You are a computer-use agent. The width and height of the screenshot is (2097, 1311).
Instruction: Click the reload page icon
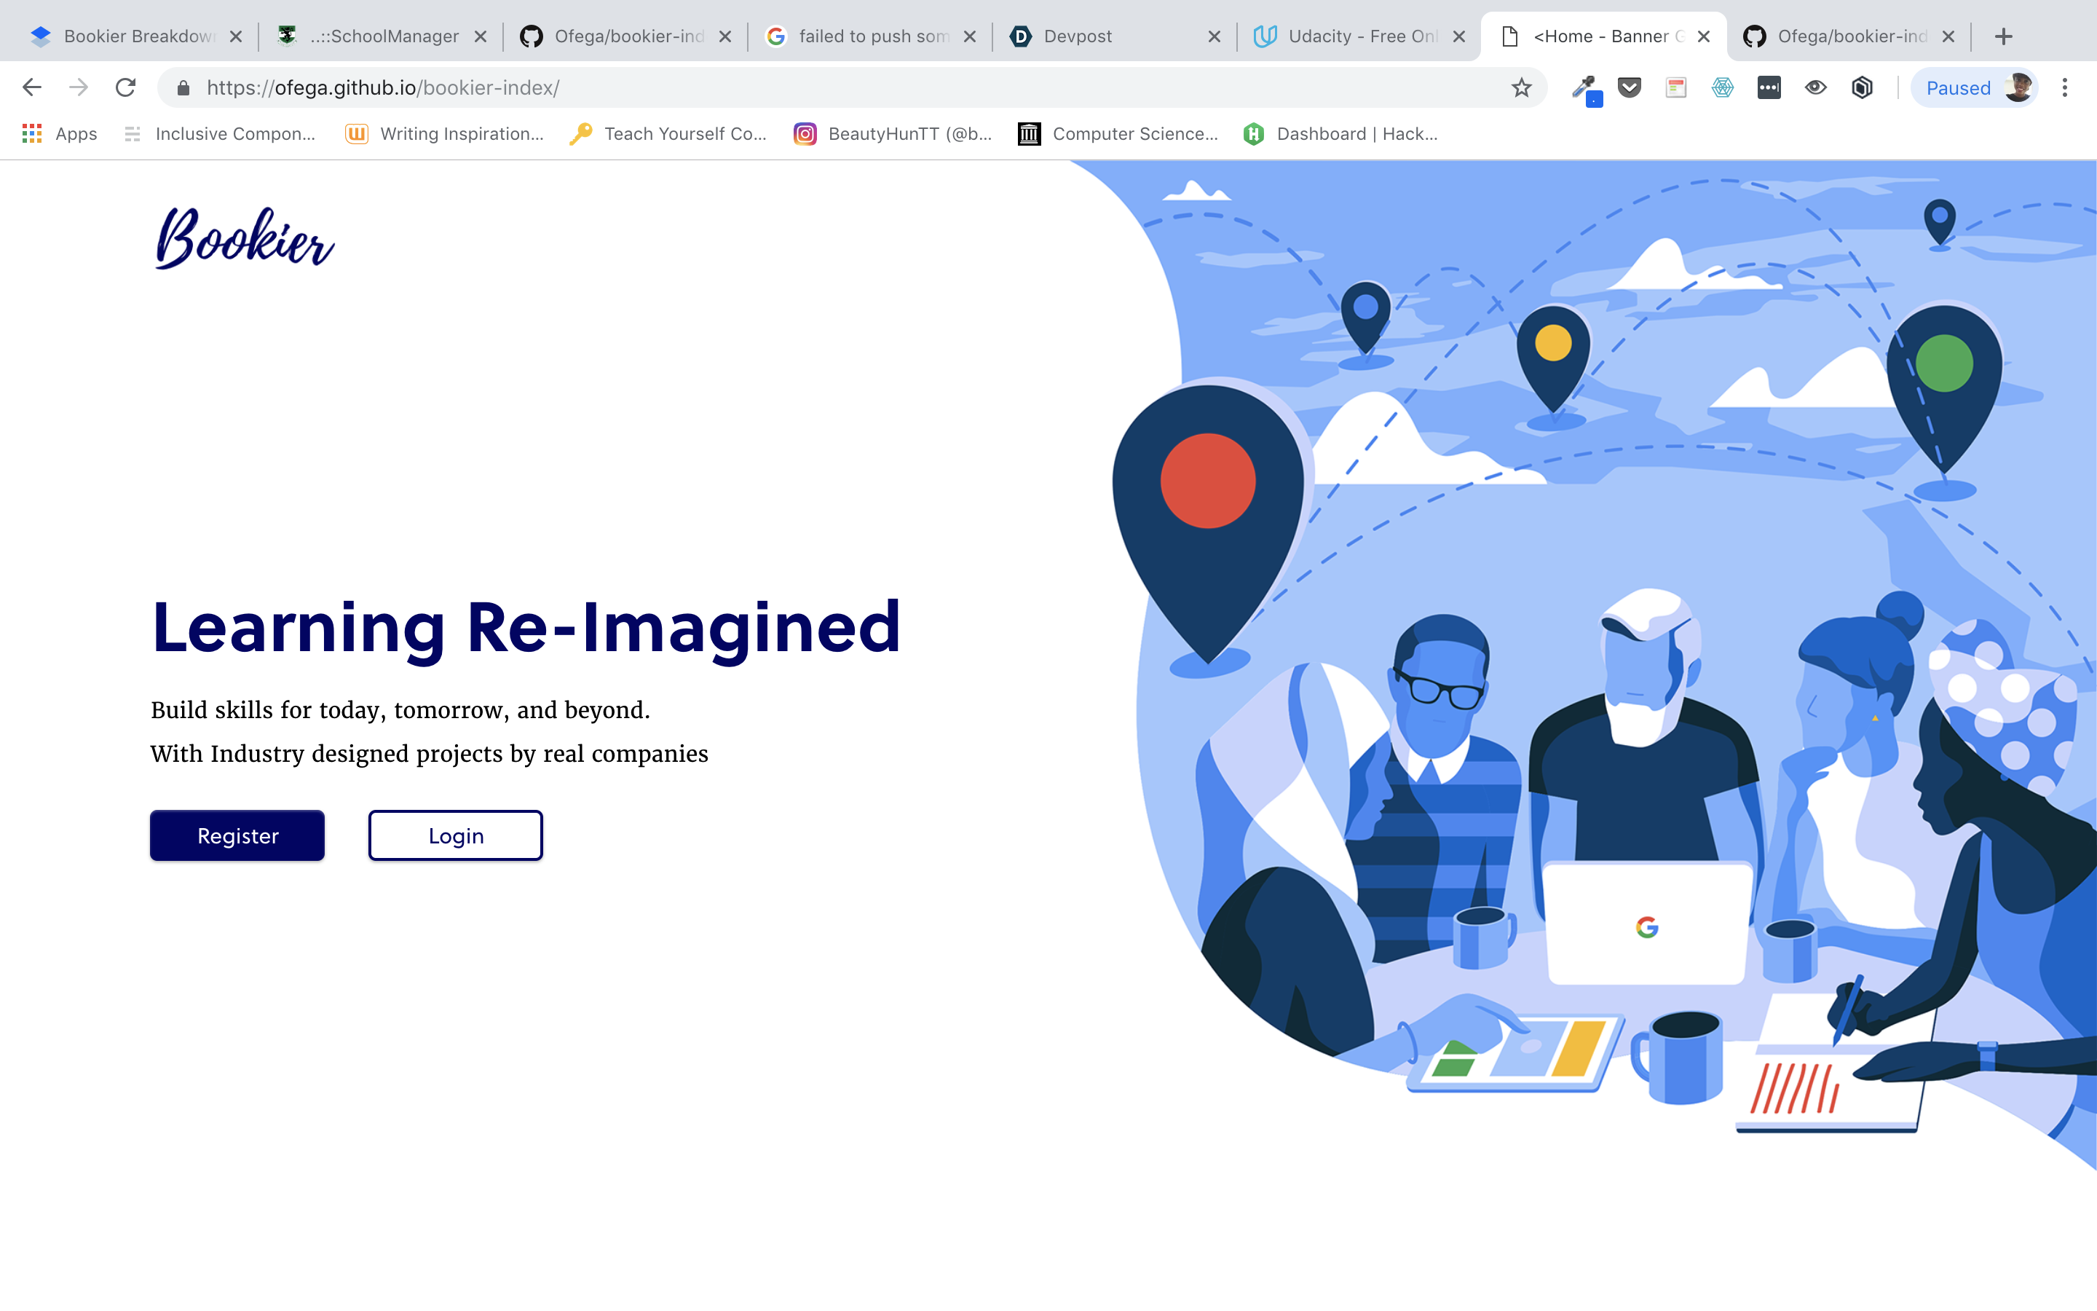coord(126,87)
